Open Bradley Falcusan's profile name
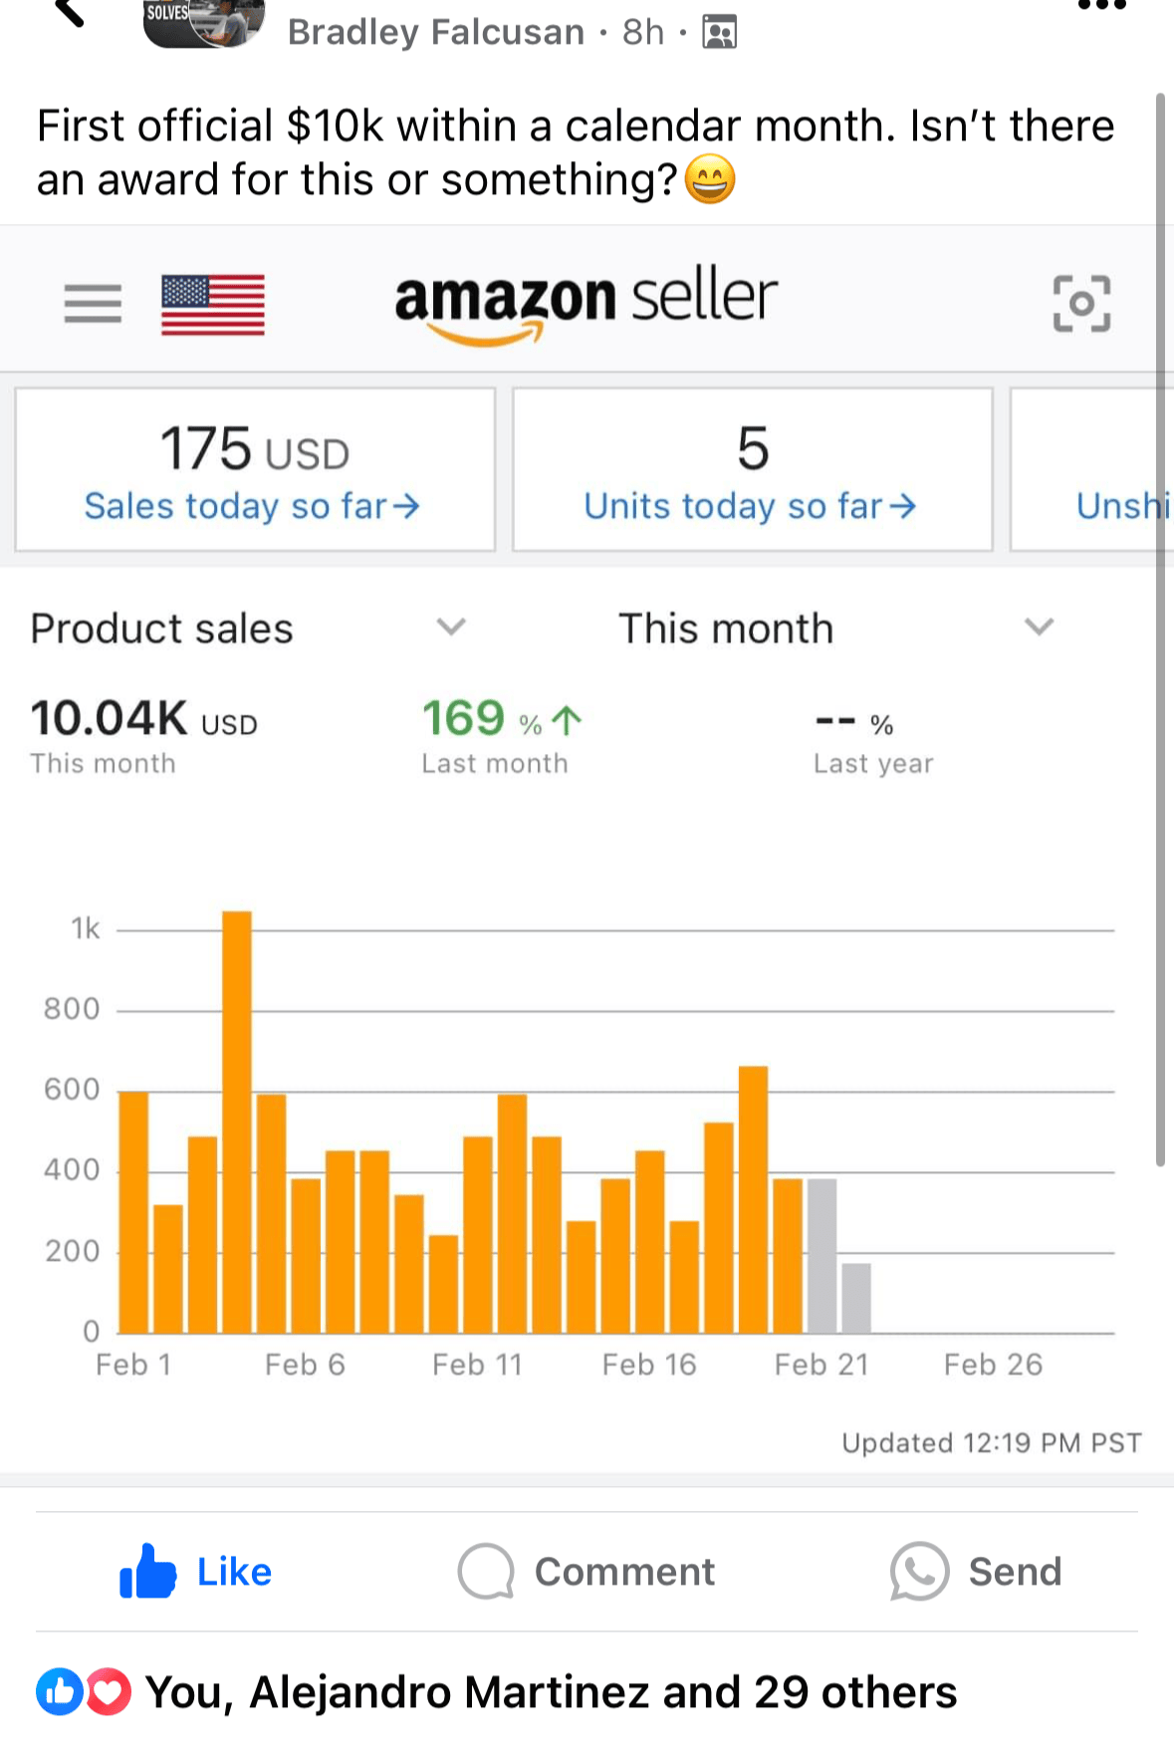The width and height of the screenshot is (1174, 1762). click(x=435, y=33)
